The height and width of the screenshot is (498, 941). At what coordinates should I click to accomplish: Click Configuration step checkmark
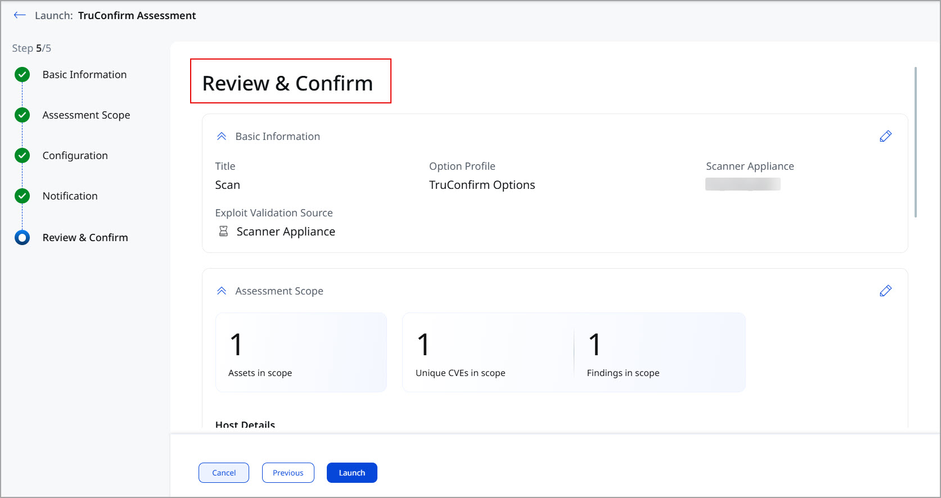(22, 155)
